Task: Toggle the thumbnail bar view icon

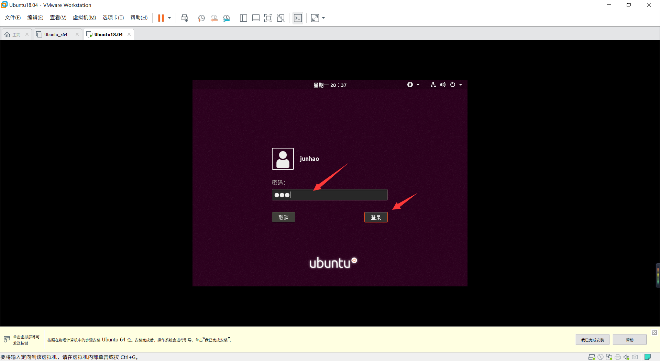Action: tap(256, 18)
